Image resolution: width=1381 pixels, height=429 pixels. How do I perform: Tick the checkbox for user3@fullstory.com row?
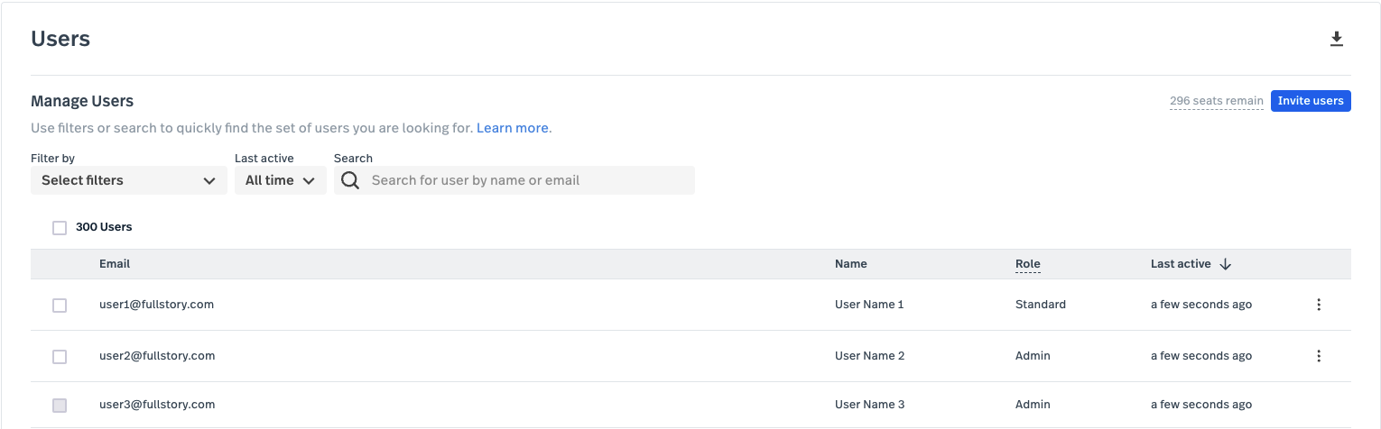pyautogui.click(x=60, y=406)
